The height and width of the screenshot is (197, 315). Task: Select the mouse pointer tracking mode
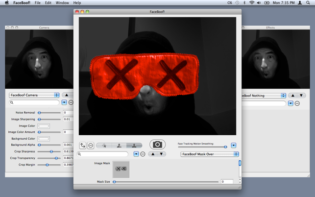pyautogui.click(x=104, y=146)
